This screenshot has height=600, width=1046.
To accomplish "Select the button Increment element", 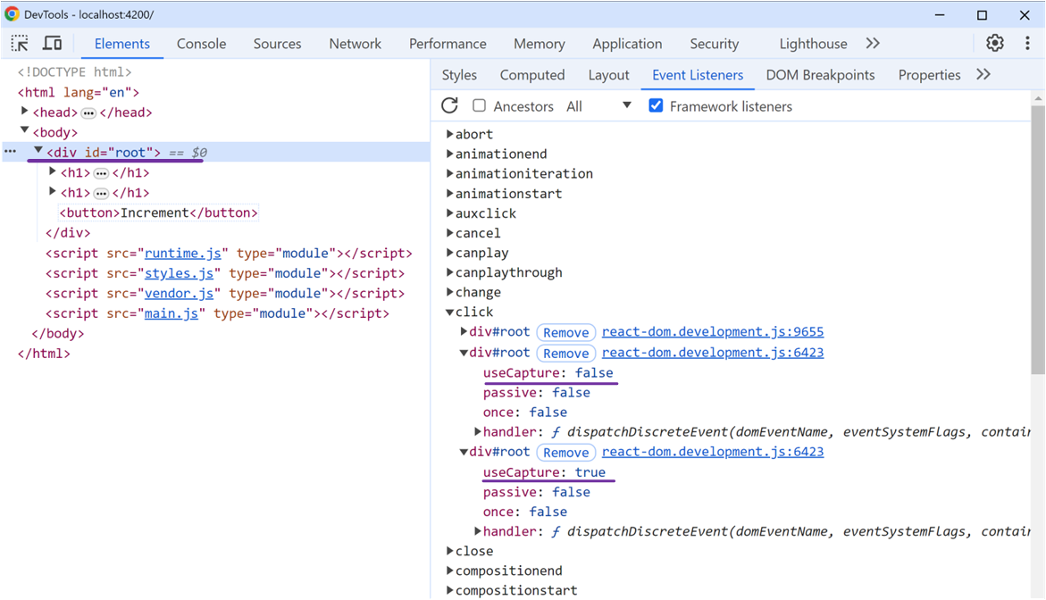I will (x=158, y=212).
